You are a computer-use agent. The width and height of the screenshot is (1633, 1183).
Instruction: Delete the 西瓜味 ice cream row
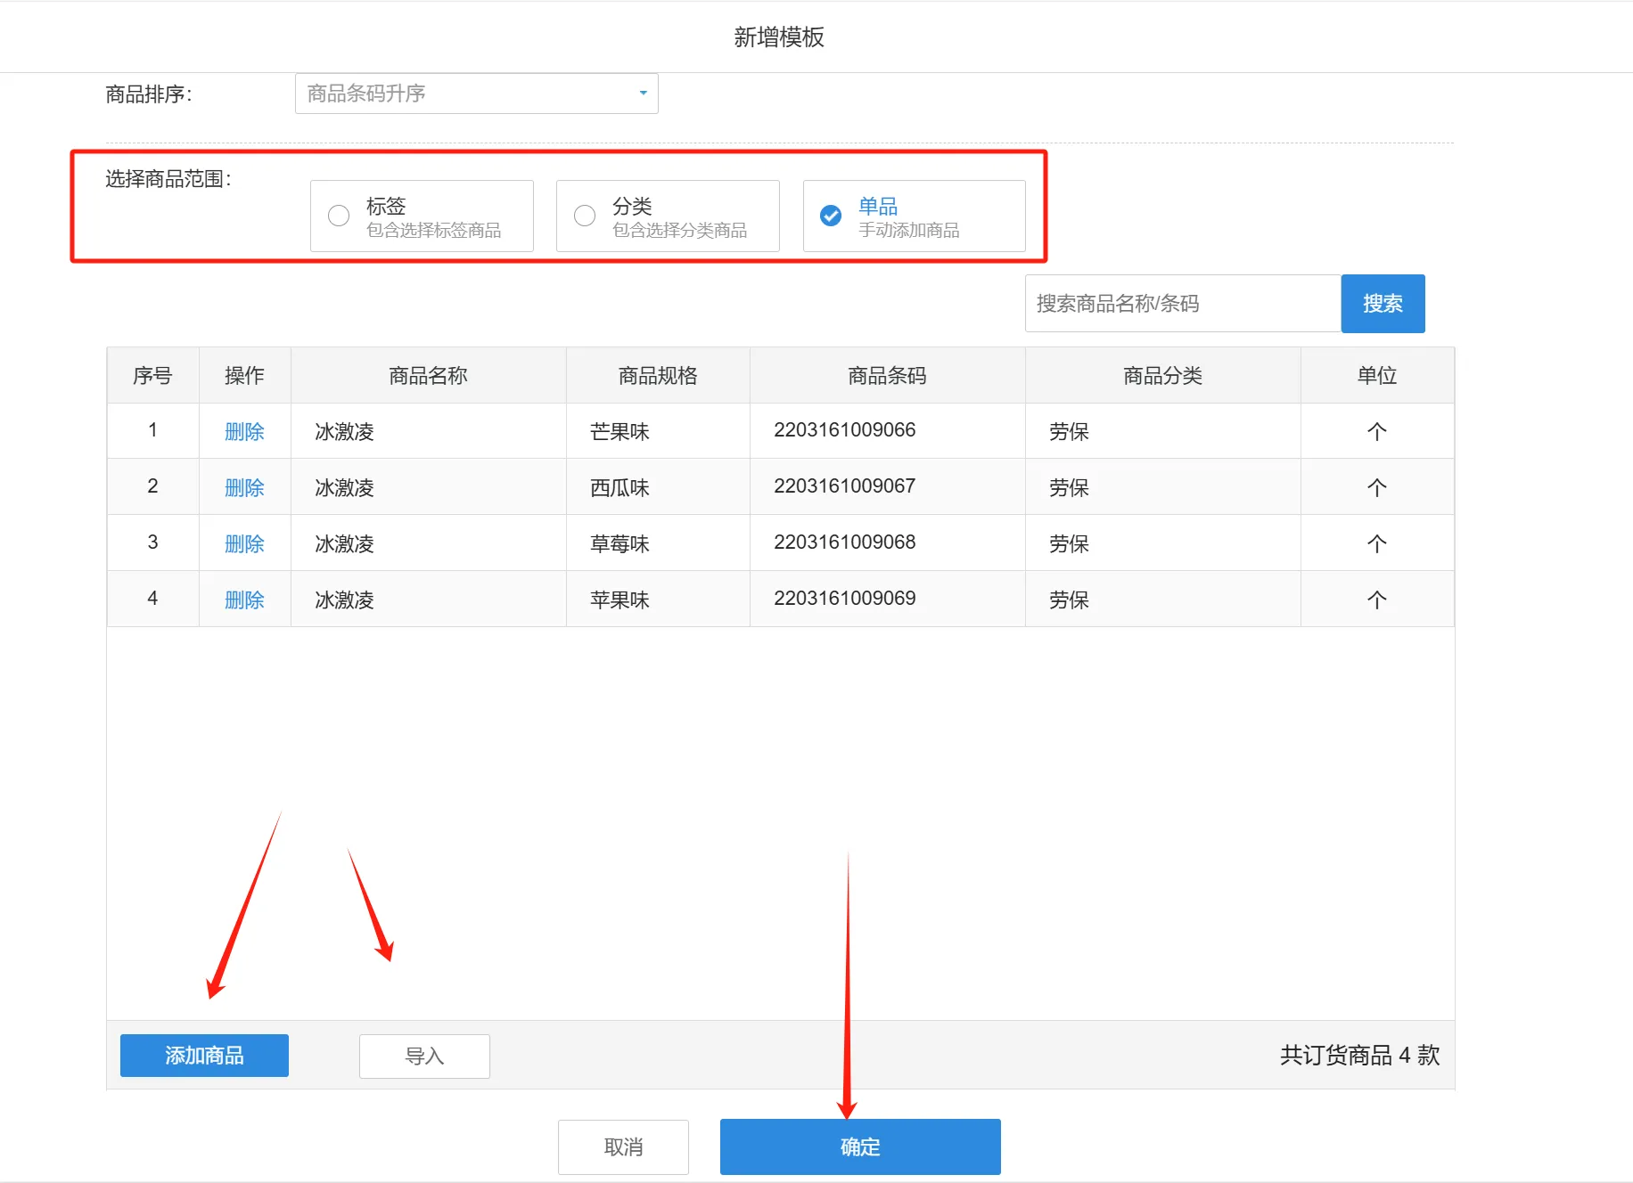pyautogui.click(x=244, y=487)
